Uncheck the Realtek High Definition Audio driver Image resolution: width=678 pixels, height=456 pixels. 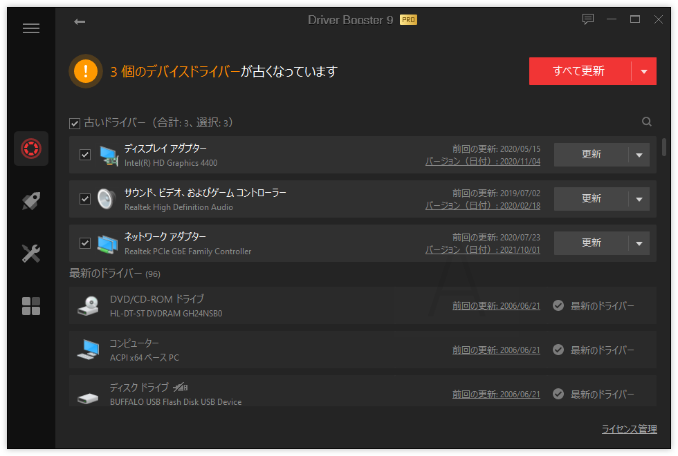click(x=85, y=199)
